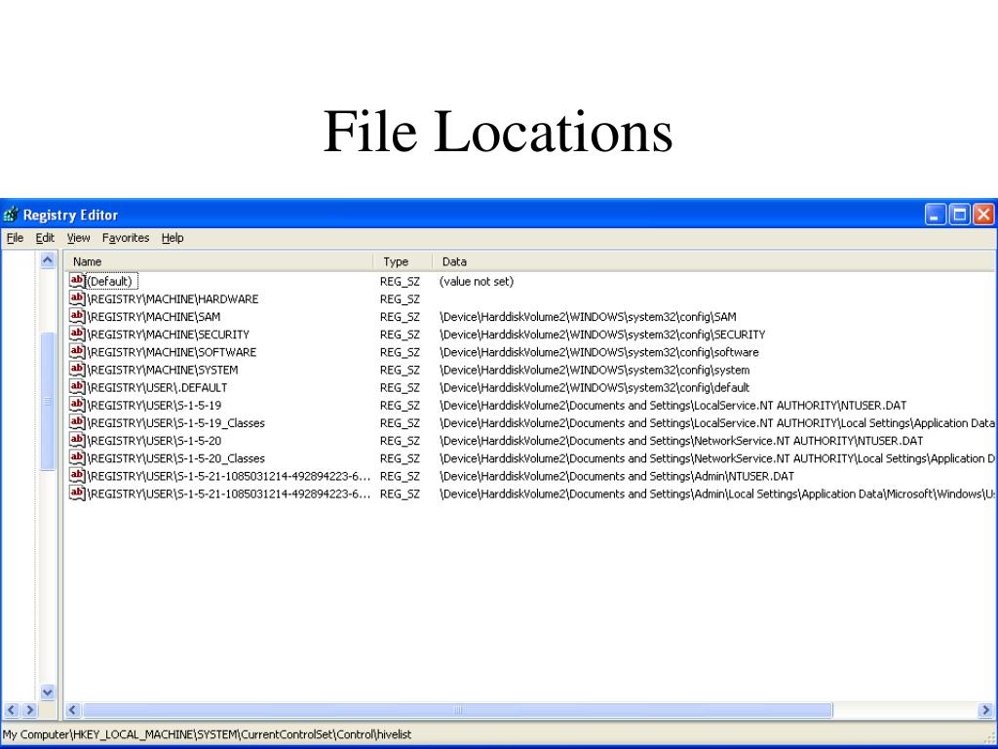Select the (Default) value name
998x749 pixels.
pos(110,281)
